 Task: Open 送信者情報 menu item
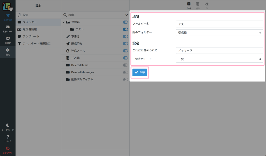(x=38, y=29)
